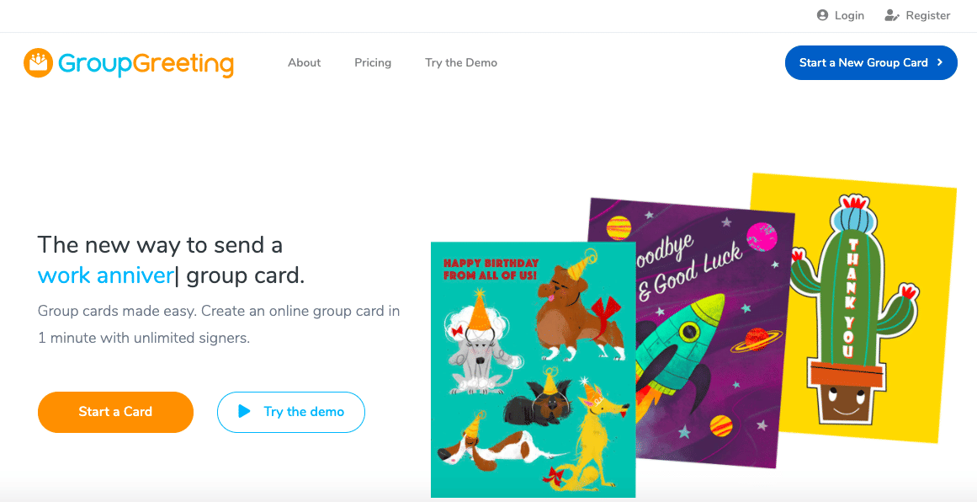
Task: Click the animated blue 'work anniver' text
Action: (105, 275)
